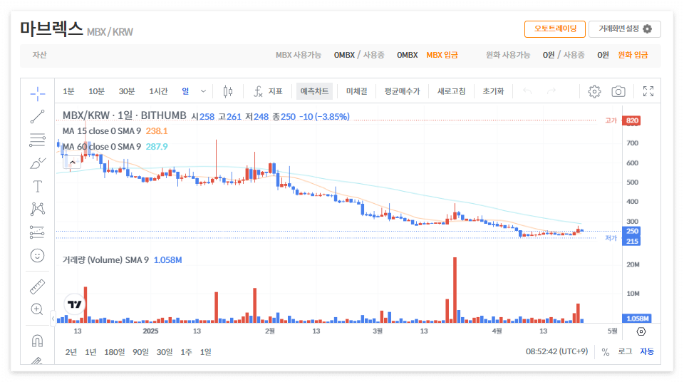Viewport: 684px width, 382px height.
Task: Select the 1분 interval
Action: pyautogui.click(x=68, y=91)
